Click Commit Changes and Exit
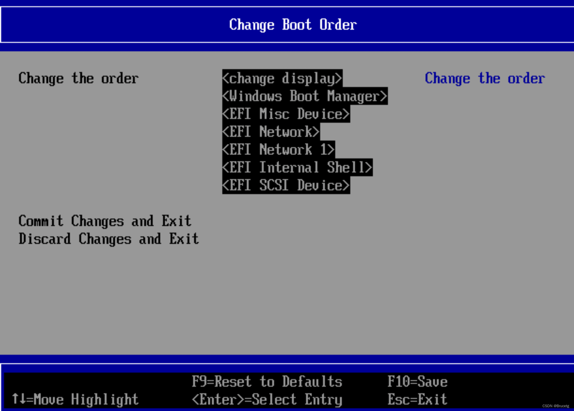574x411 pixels. pyautogui.click(x=105, y=221)
